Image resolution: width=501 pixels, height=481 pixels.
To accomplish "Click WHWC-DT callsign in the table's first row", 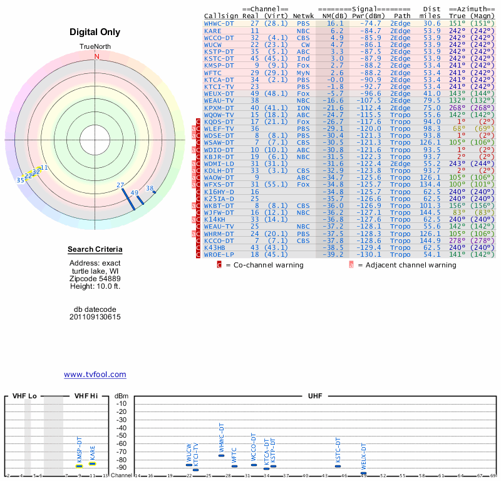I will click(x=219, y=23).
